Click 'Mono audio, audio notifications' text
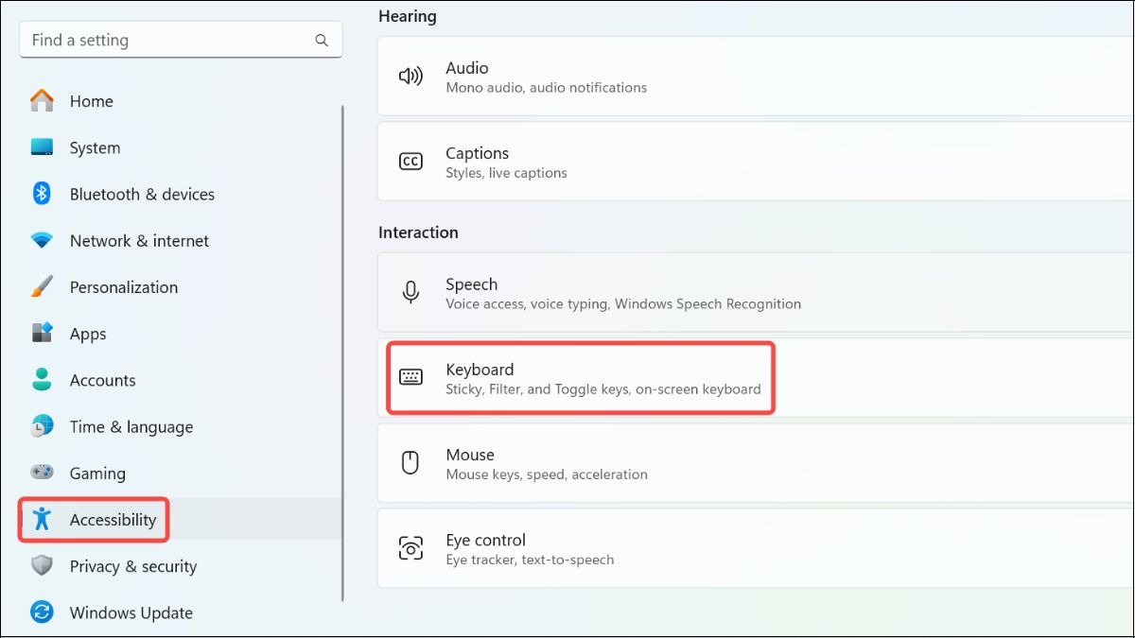 click(x=546, y=88)
